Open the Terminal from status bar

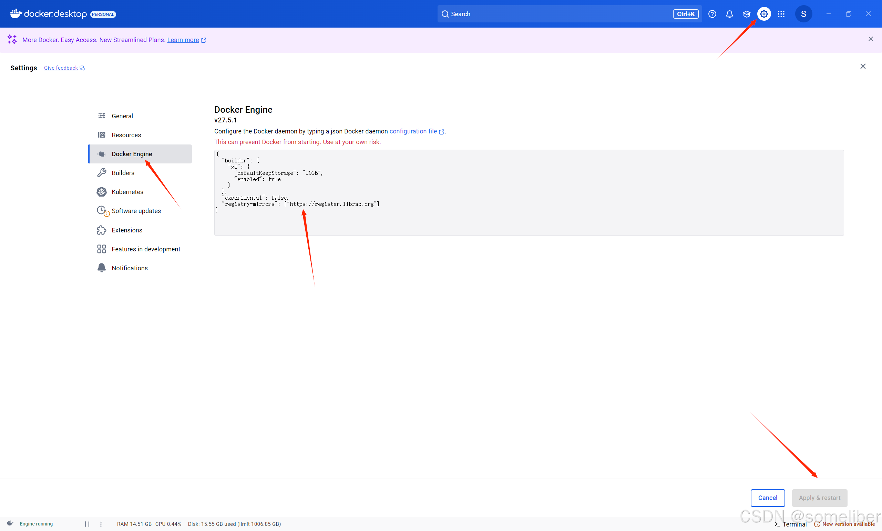(x=790, y=524)
